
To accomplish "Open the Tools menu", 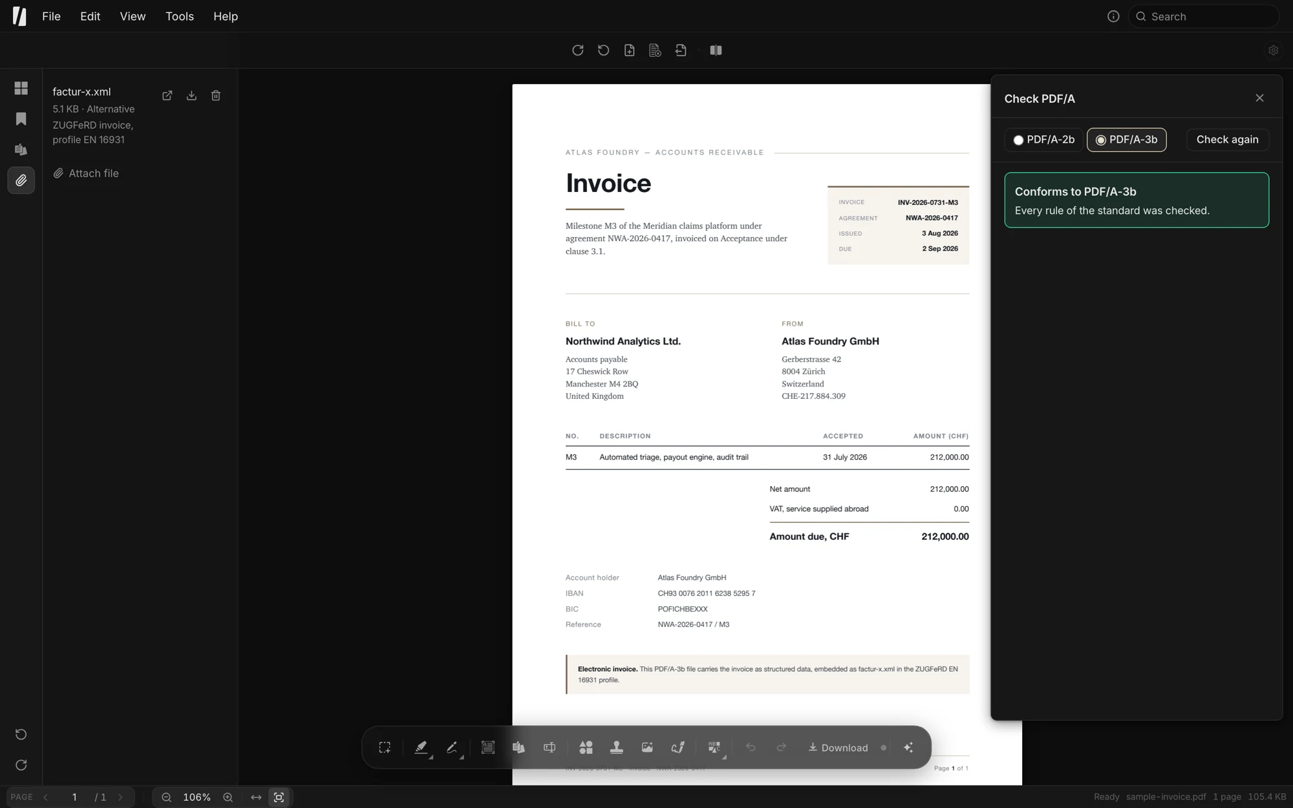I will click(180, 17).
